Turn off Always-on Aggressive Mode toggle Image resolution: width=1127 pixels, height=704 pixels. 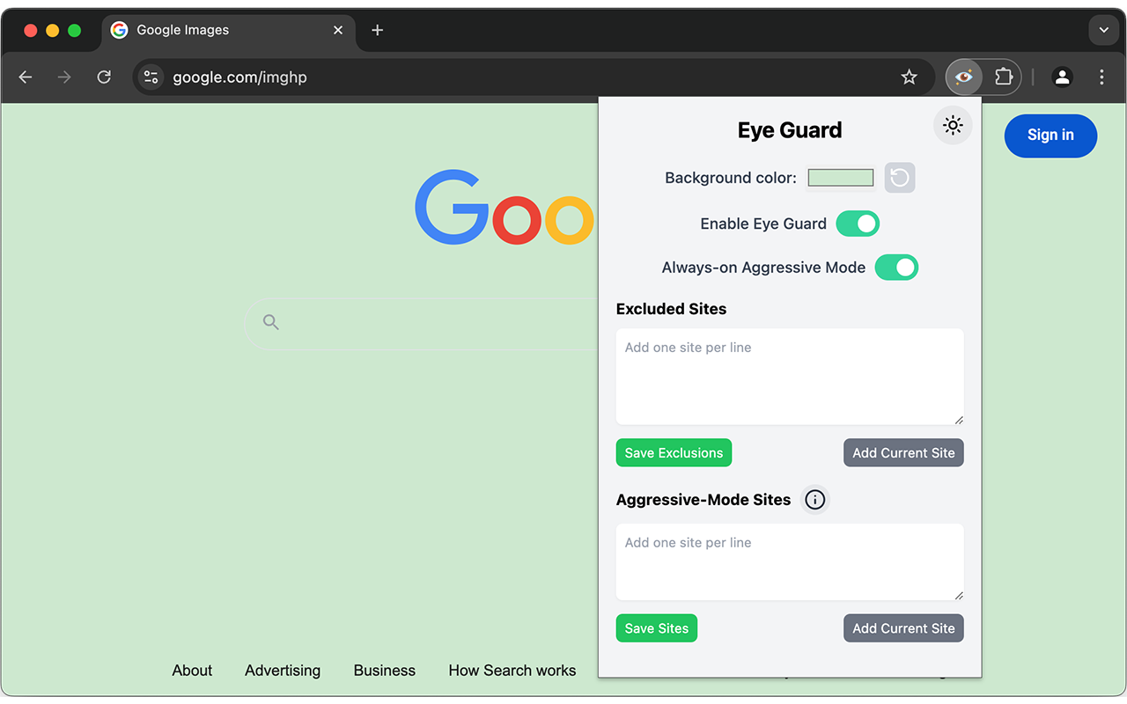[x=896, y=268]
